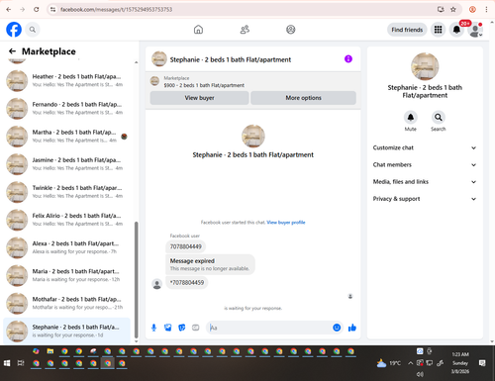Open Maria conversation in list

(66, 276)
